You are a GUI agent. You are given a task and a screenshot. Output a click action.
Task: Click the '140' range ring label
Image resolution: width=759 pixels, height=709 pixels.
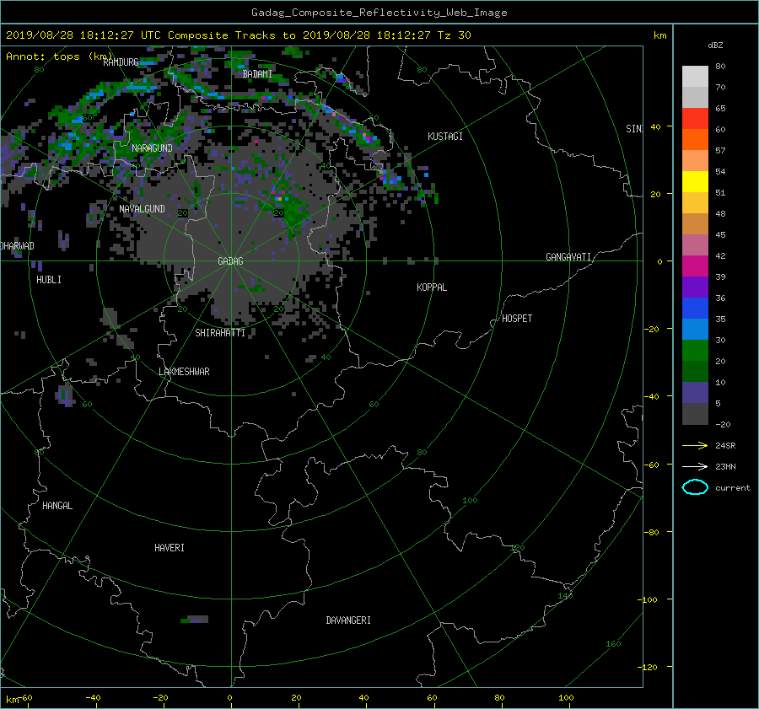coord(565,596)
